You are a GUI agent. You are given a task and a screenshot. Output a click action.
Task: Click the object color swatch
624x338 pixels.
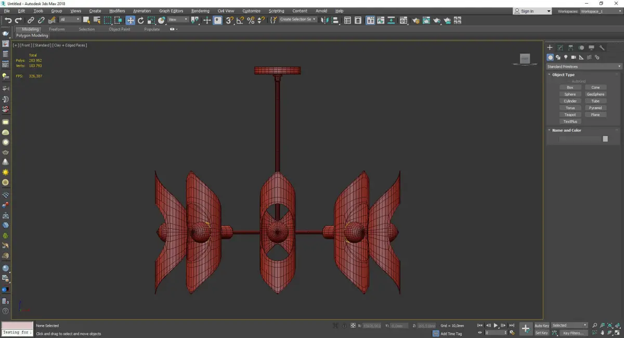pos(605,139)
